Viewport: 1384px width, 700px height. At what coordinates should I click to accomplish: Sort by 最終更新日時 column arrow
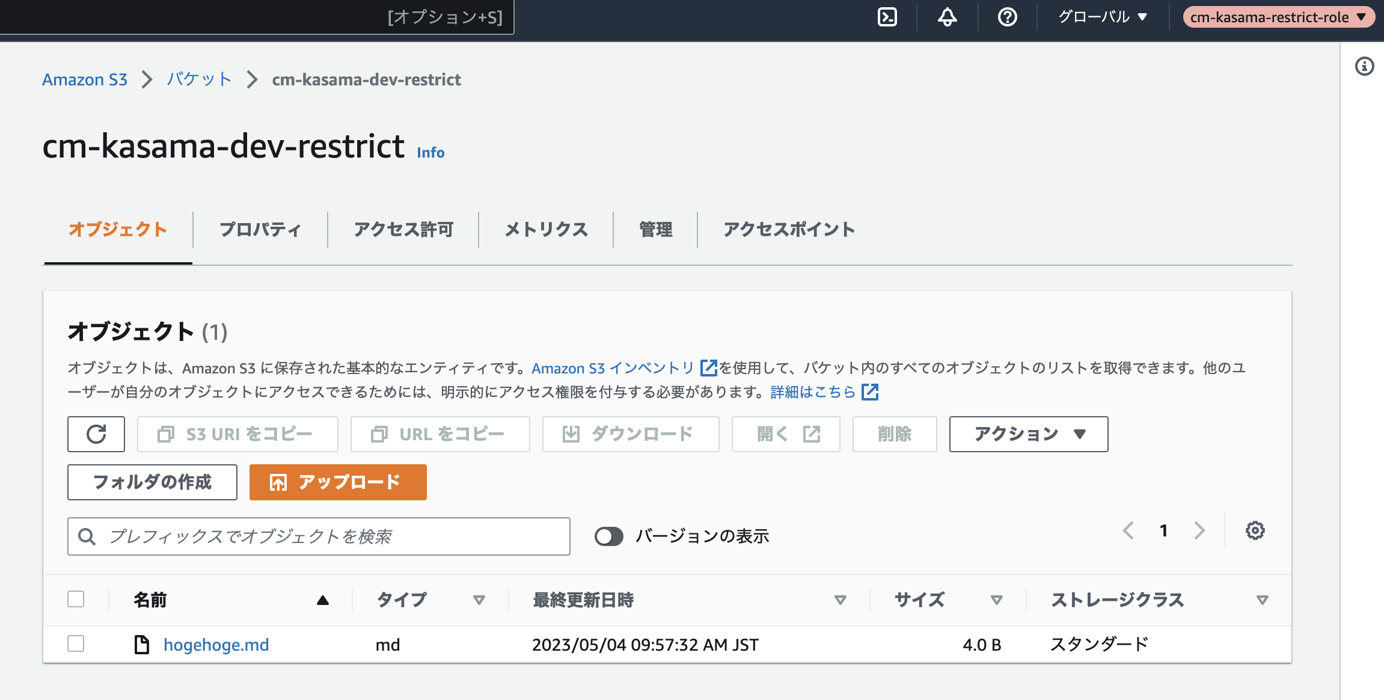point(841,600)
